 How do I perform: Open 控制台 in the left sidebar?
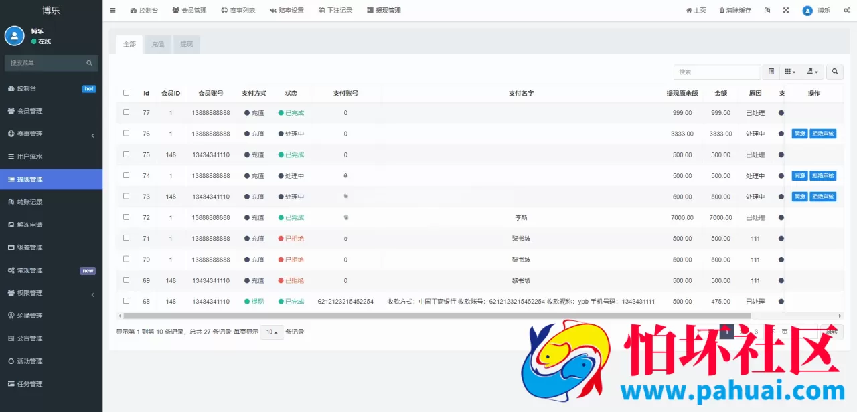click(x=51, y=88)
